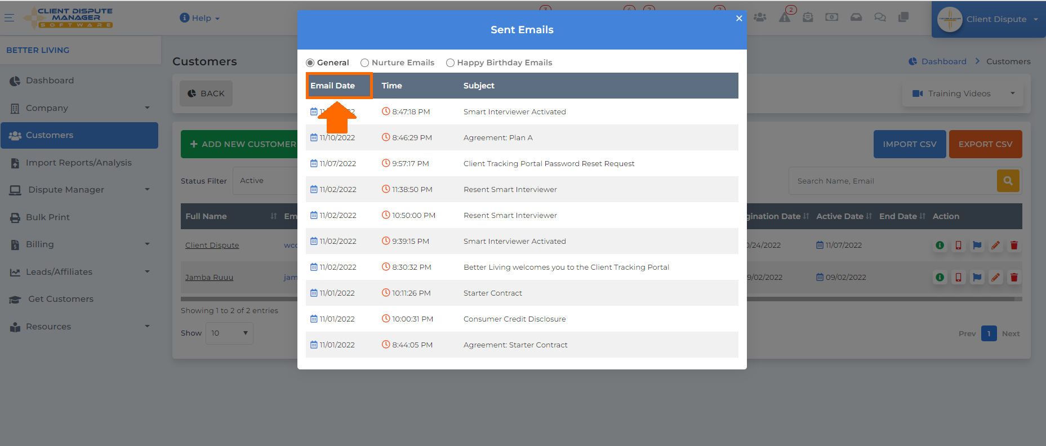Screen dimensions: 1046x446
Task: Click the EXPORT CSV button
Action: [986, 144]
